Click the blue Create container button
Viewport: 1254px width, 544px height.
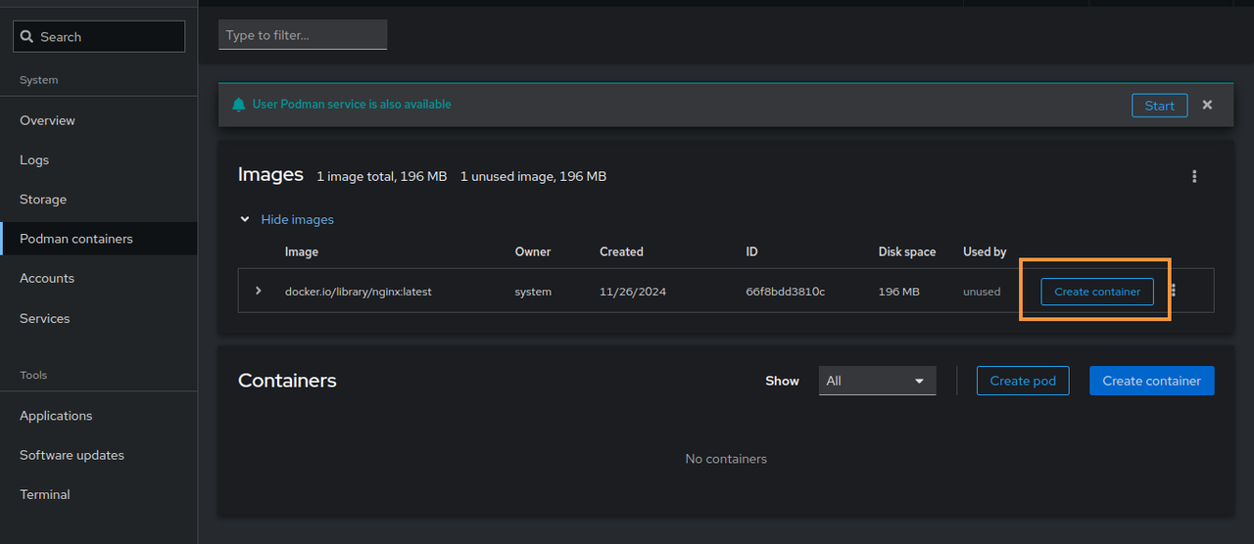(x=1151, y=381)
